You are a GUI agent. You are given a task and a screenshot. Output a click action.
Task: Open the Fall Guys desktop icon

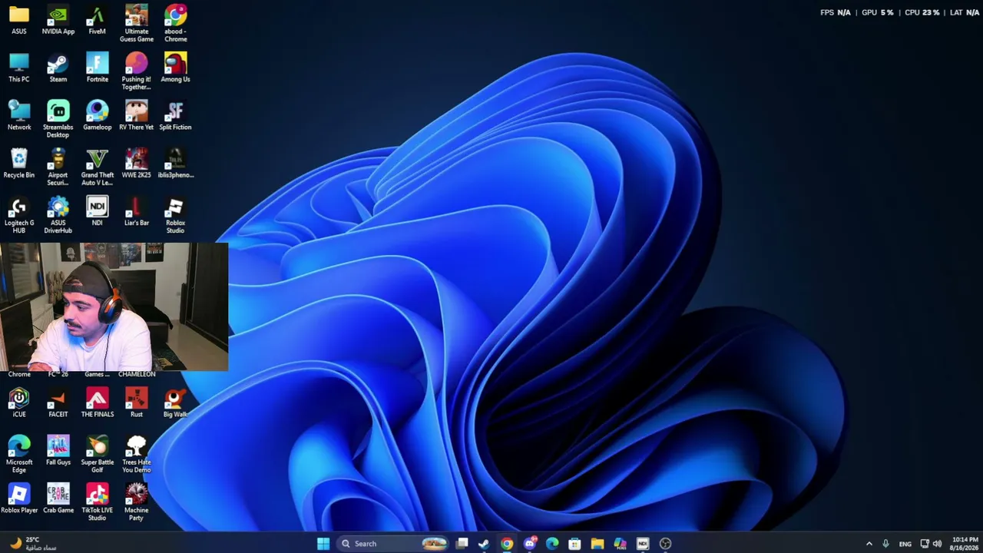pyautogui.click(x=58, y=451)
